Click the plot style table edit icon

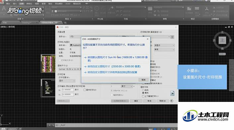coord(172,37)
